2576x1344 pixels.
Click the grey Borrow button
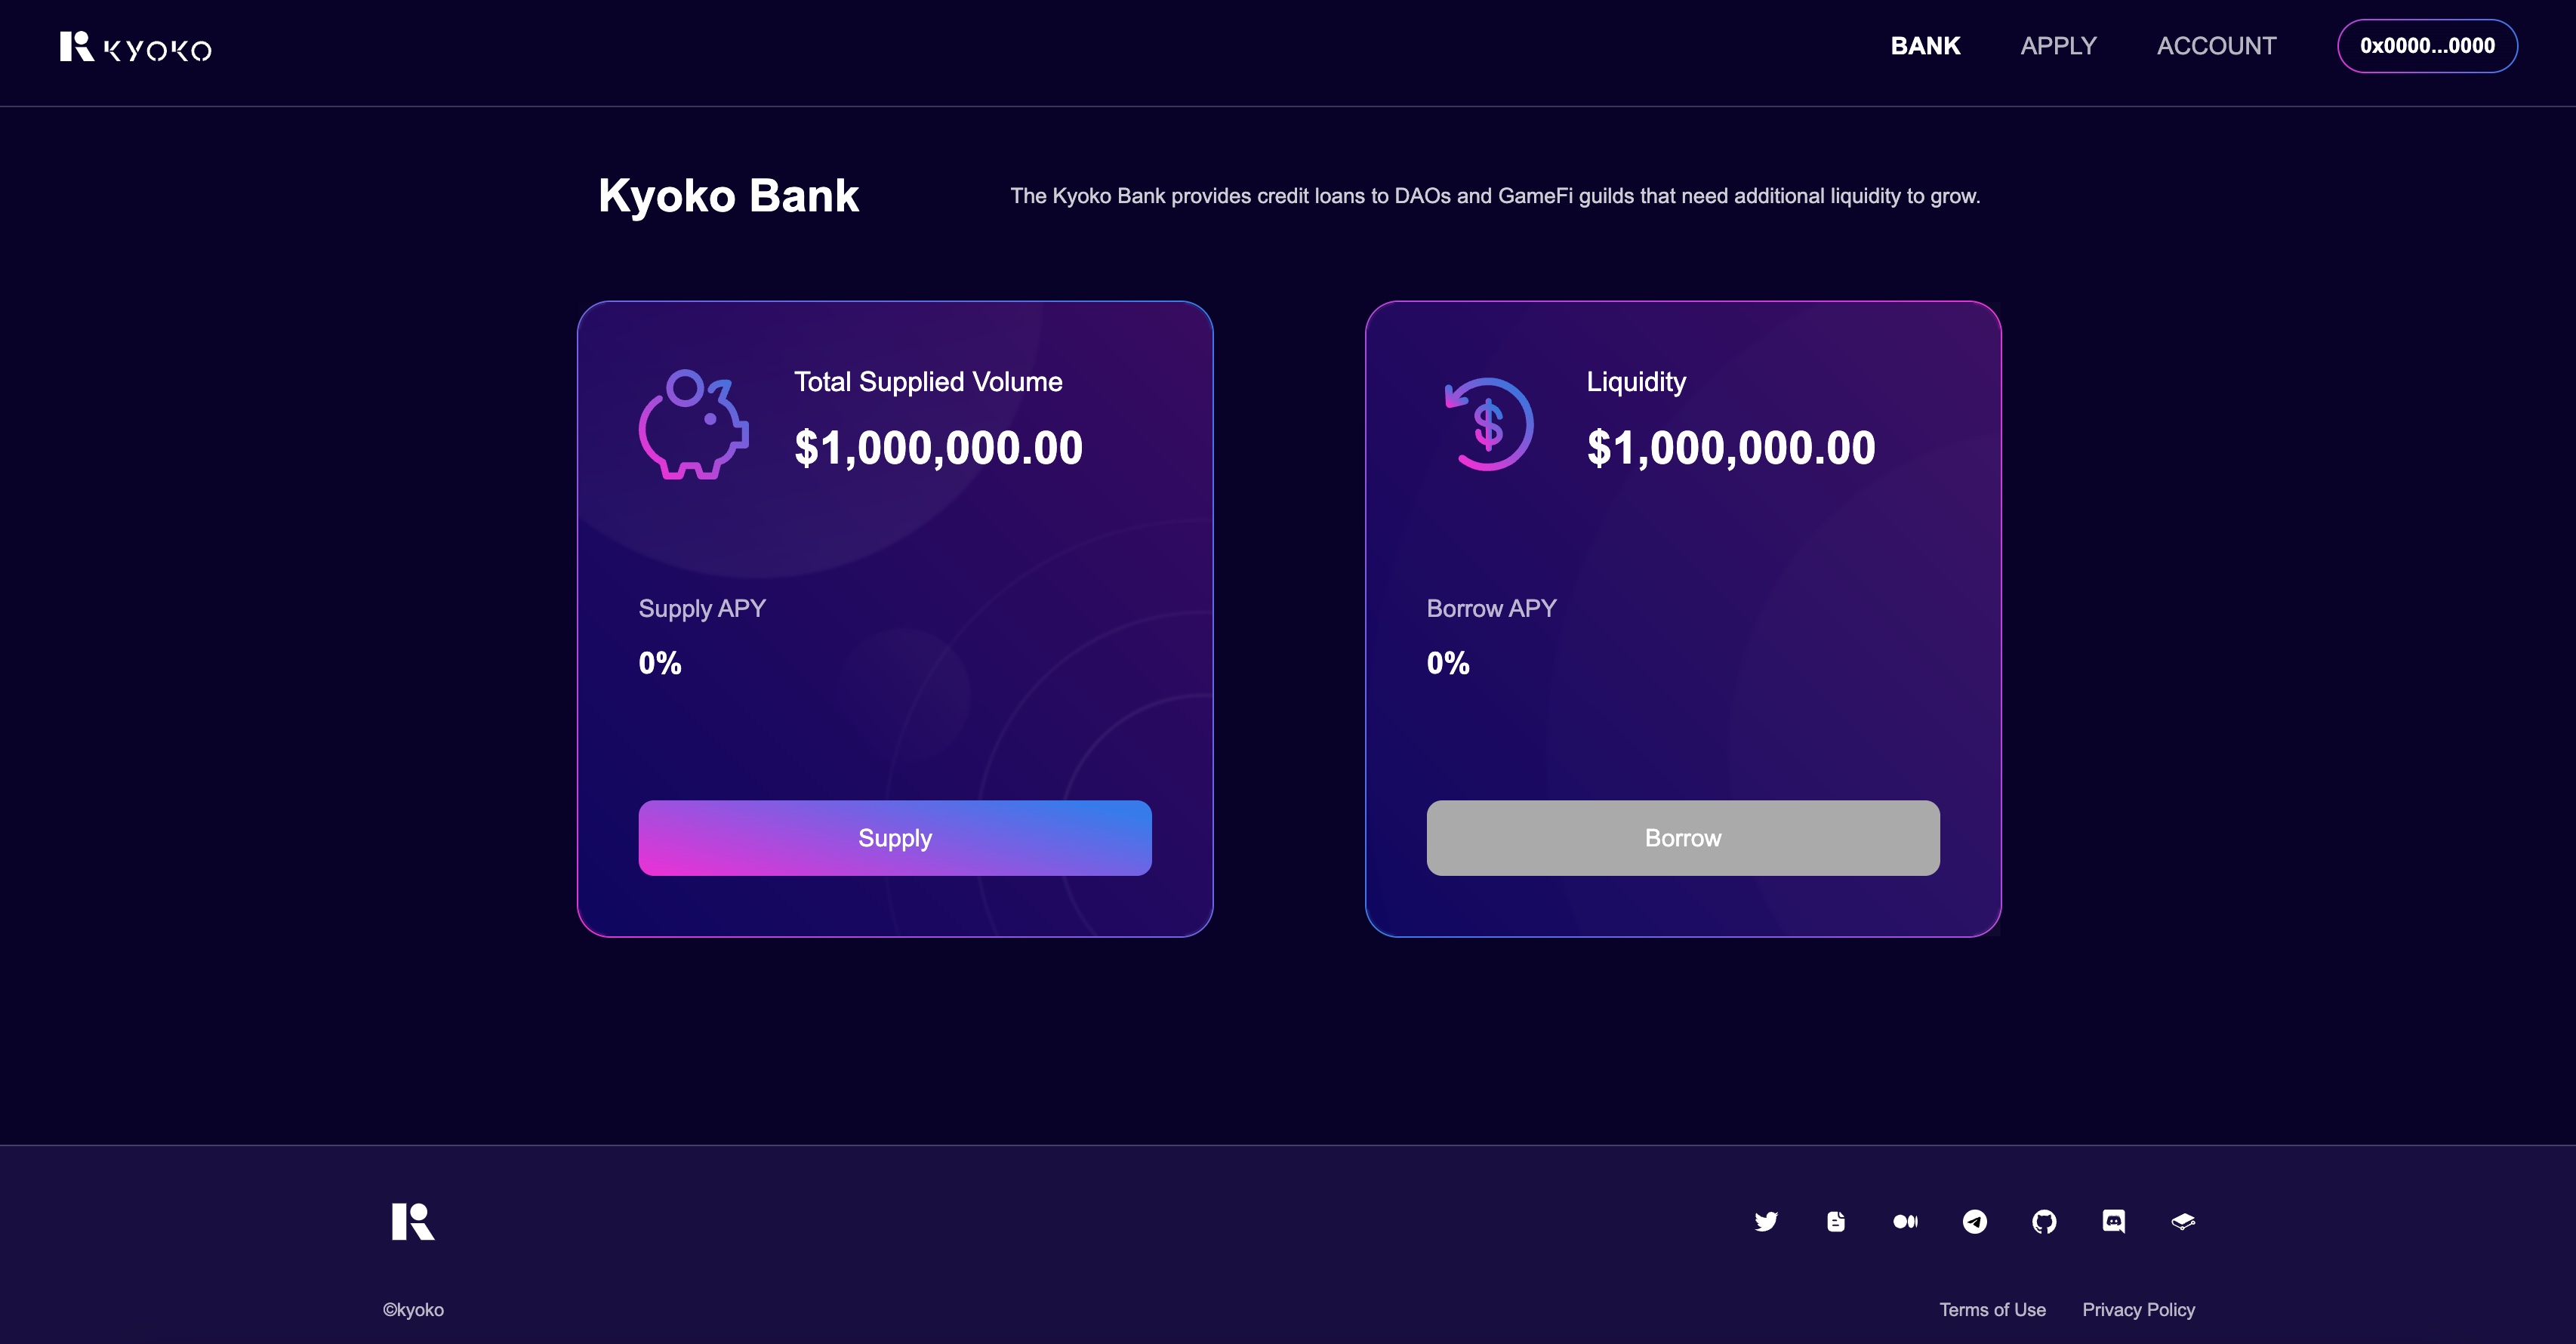[1683, 838]
